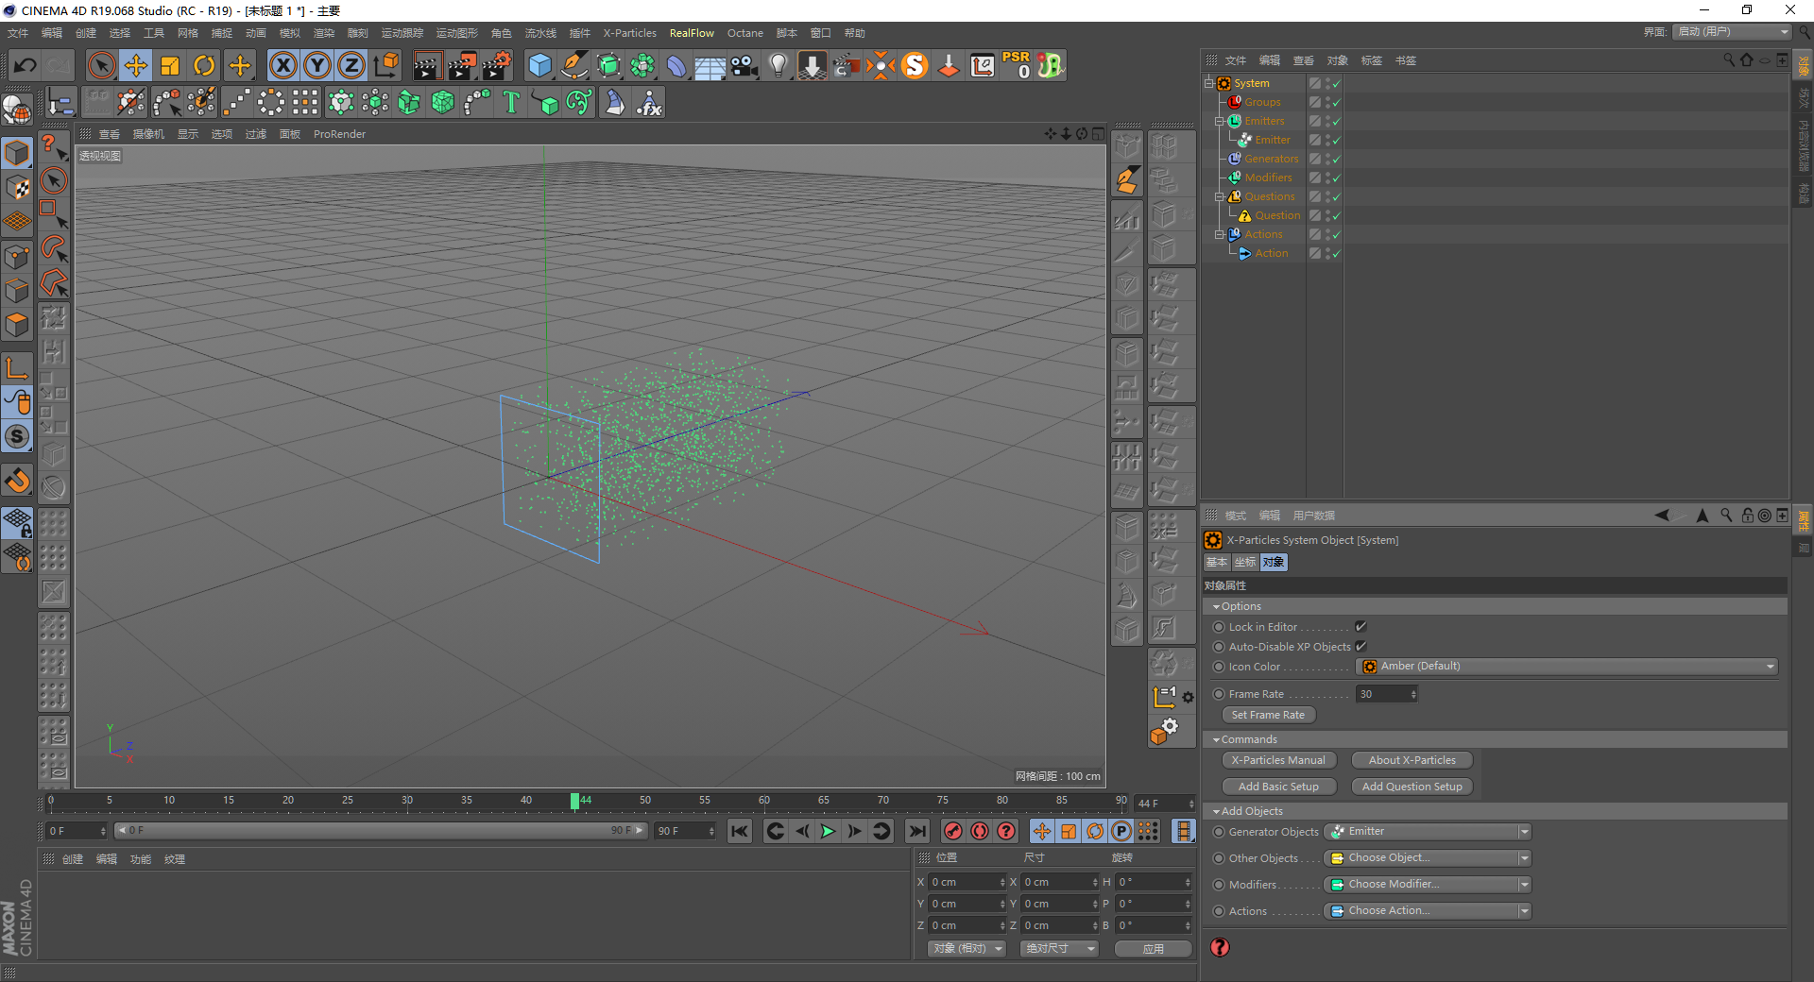Image resolution: width=1814 pixels, height=982 pixels.
Task: Toggle enable check for Action object
Action: pos(1336,254)
